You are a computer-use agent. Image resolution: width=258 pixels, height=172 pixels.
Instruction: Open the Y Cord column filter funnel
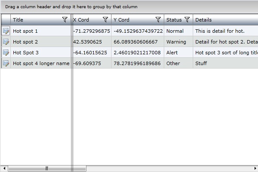[x=158, y=19]
